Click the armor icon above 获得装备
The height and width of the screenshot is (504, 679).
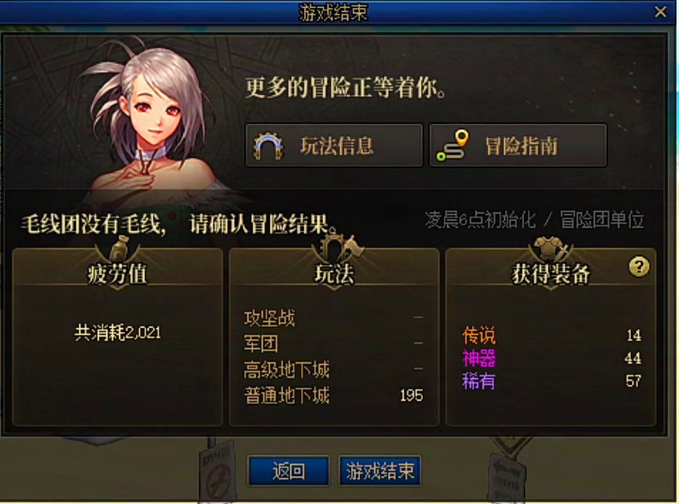coord(551,249)
